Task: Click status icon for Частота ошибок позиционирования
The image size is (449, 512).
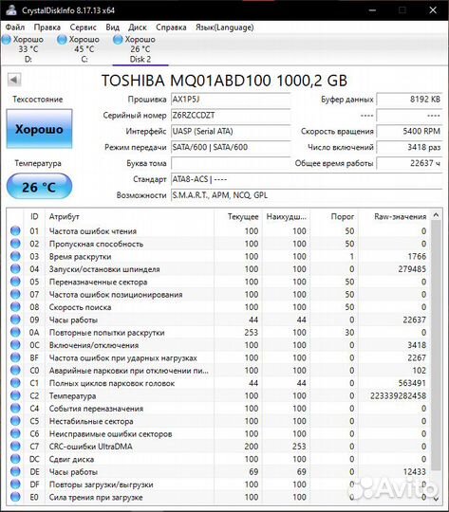Action: pos(15,294)
